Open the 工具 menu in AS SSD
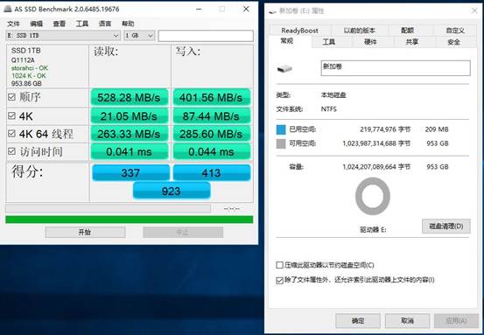The height and width of the screenshot is (335, 484). 82,24
